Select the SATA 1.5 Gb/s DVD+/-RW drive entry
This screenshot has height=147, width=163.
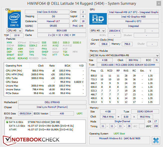click(x=45, y=126)
